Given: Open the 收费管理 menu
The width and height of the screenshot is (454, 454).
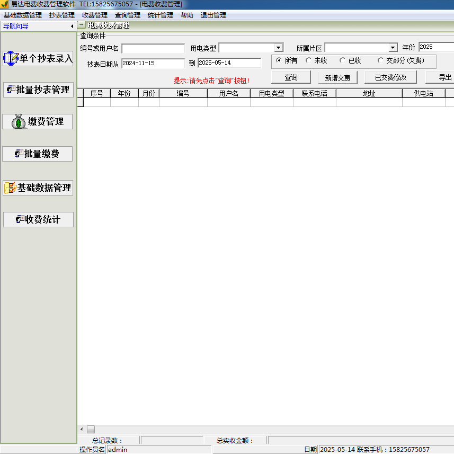Looking at the screenshot, I should point(95,15).
